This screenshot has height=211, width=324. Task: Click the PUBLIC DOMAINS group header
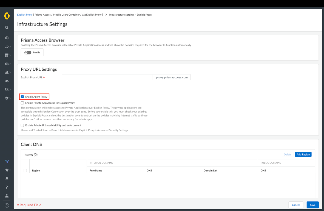(271, 163)
